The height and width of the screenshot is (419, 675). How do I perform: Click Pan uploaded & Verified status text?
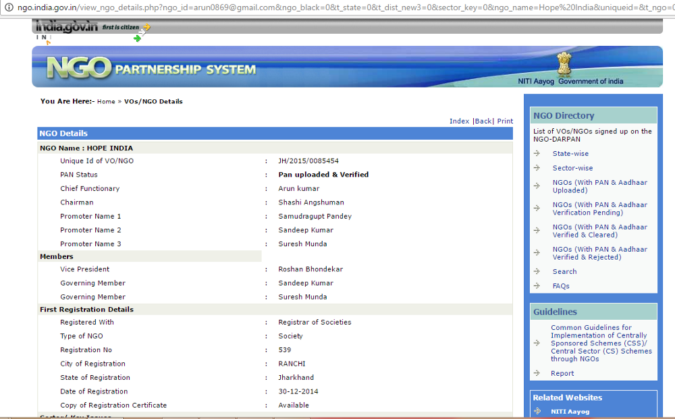(x=323, y=175)
